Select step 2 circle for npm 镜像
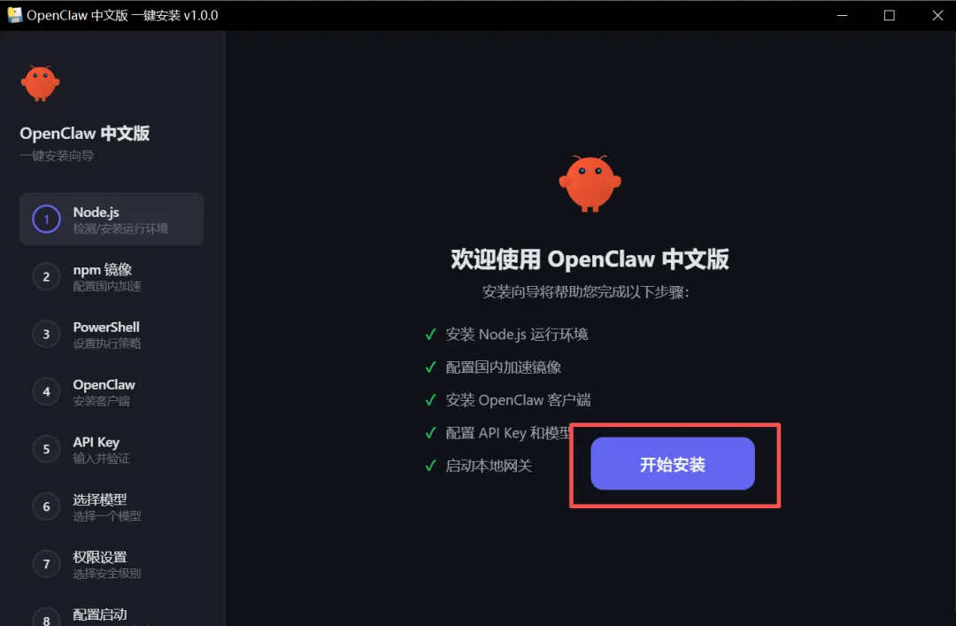956x626 pixels. coord(46,277)
